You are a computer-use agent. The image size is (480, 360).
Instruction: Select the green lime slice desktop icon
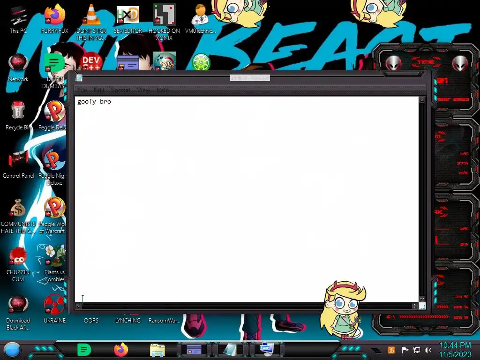coord(201,62)
